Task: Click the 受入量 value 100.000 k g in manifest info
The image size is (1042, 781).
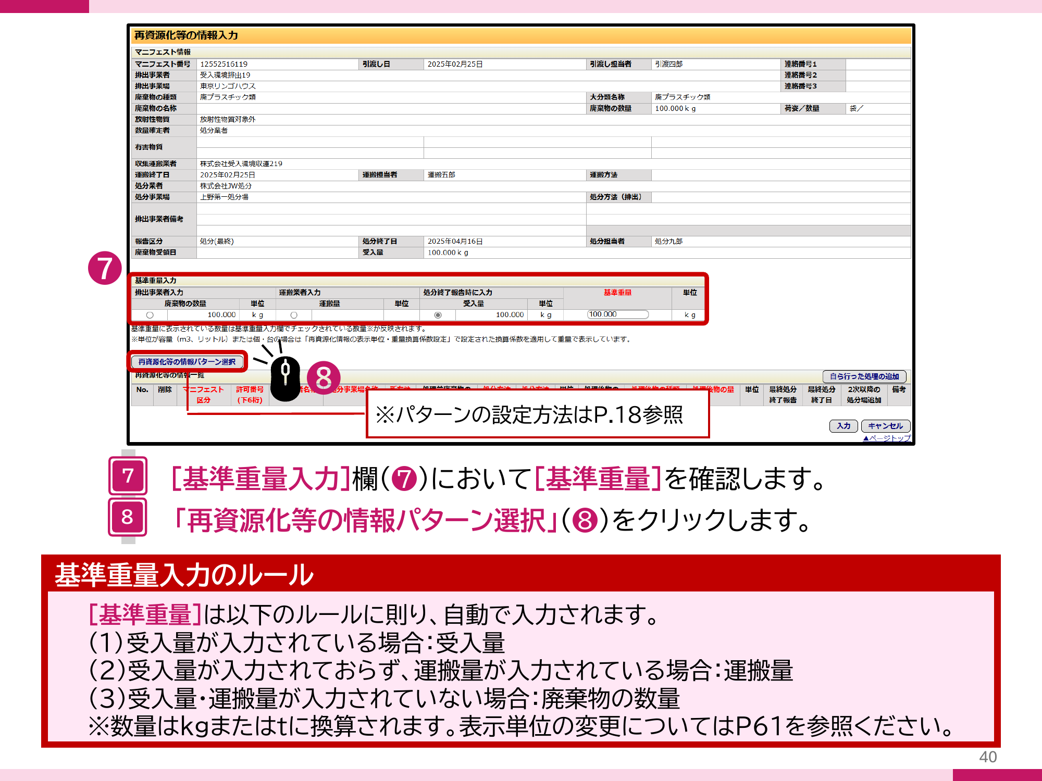Action: point(448,253)
